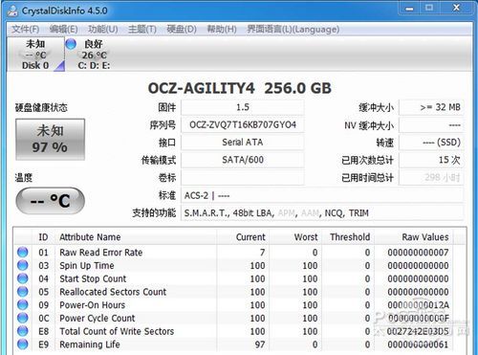Click the -- °C temperature button

click(x=50, y=201)
